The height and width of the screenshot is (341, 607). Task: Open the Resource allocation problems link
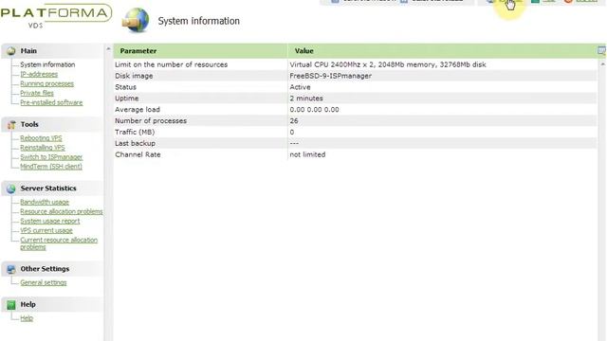(62, 211)
